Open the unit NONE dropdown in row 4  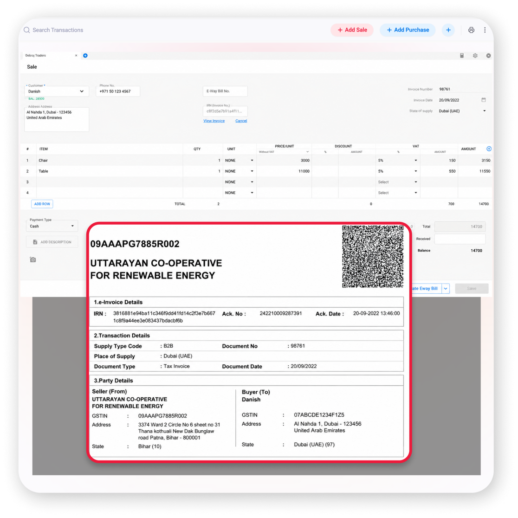pyautogui.click(x=239, y=193)
